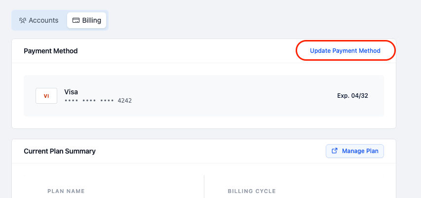This screenshot has width=421, height=198.
Task: Select the masked card number ending 4242
Action: [98, 101]
